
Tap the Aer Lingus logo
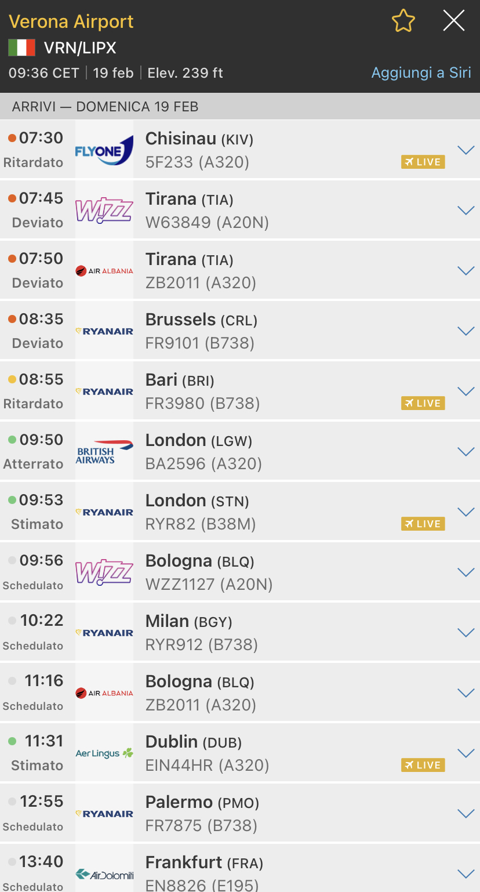(104, 753)
